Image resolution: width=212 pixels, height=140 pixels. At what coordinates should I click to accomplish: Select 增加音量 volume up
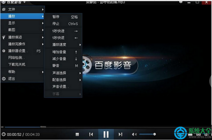tap(63, 52)
